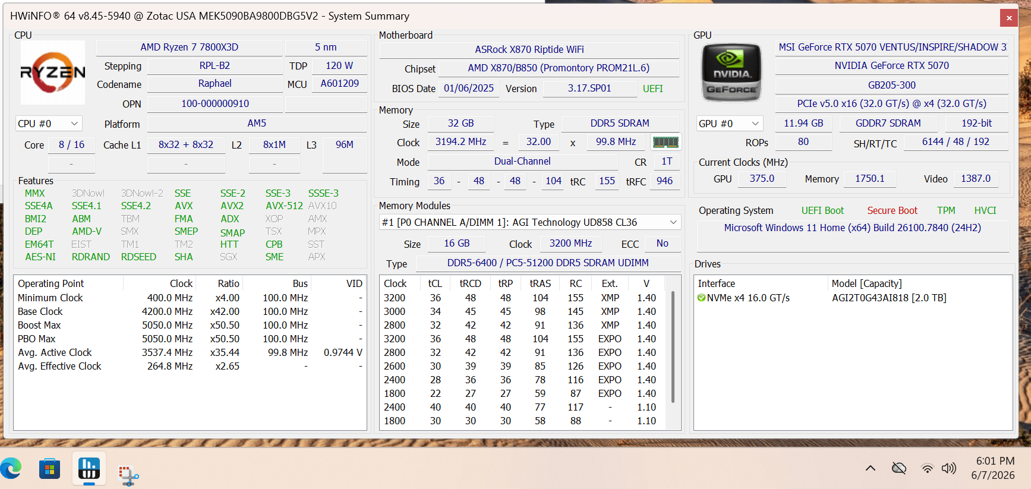
Task: Click the memory bus width 192-bit
Action: pyautogui.click(x=977, y=123)
